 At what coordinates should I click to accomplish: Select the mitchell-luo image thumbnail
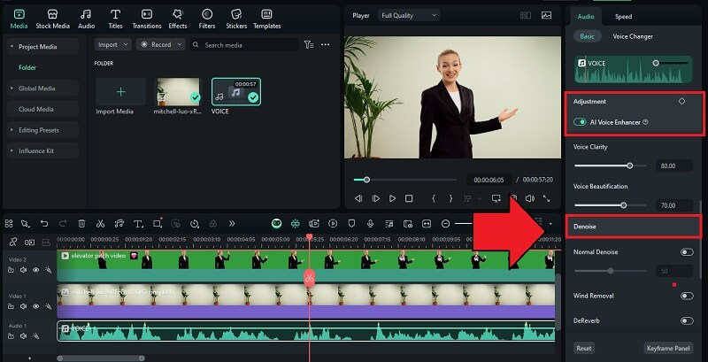pos(178,92)
